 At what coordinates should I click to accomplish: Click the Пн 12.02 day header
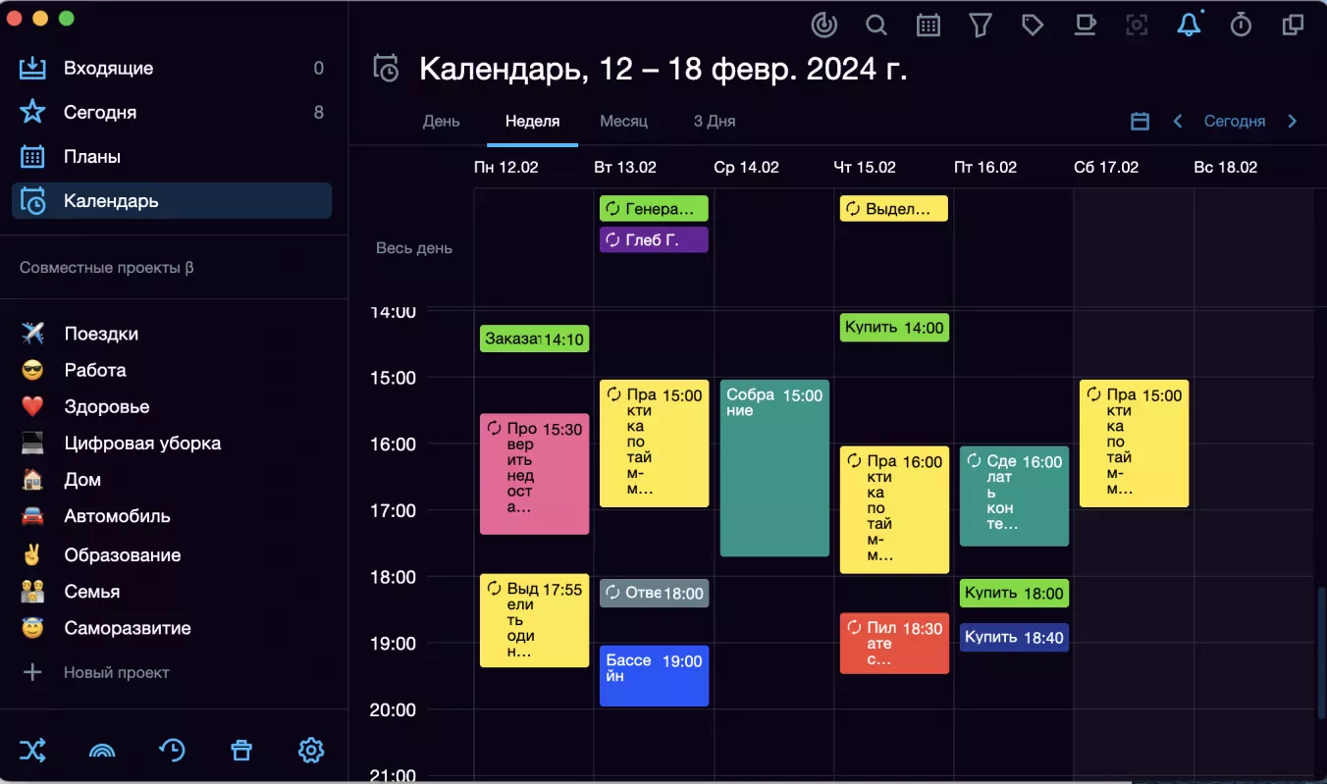[x=506, y=168]
